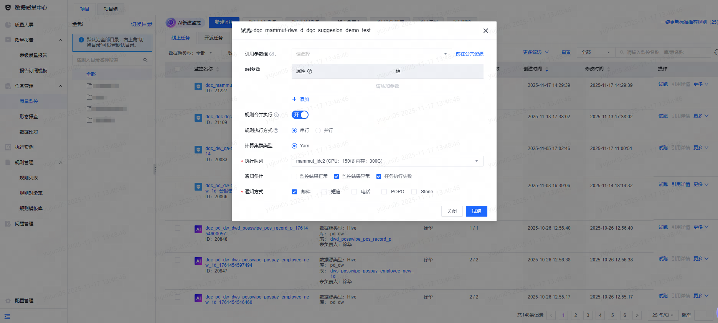Click 数据质量中心 logo icon

point(8,8)
